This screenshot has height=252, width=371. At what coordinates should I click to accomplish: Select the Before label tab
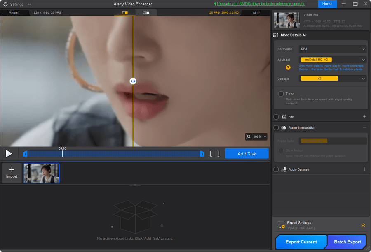click(14, 13)
